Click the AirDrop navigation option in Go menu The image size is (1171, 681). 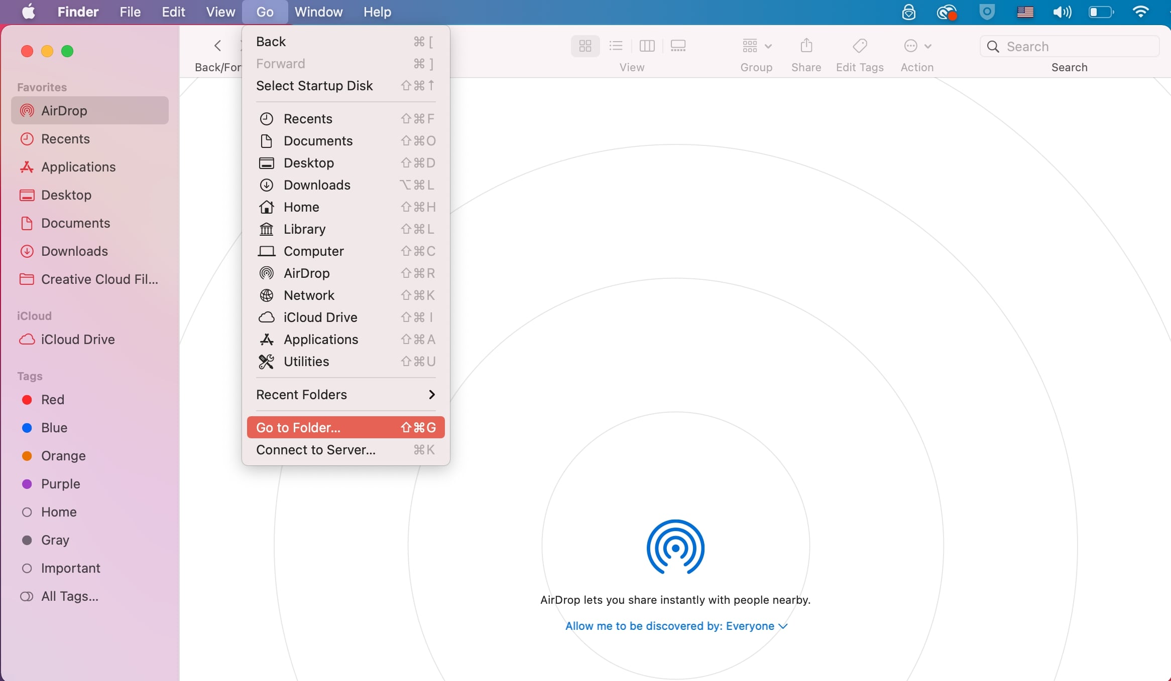pos(306,273)
